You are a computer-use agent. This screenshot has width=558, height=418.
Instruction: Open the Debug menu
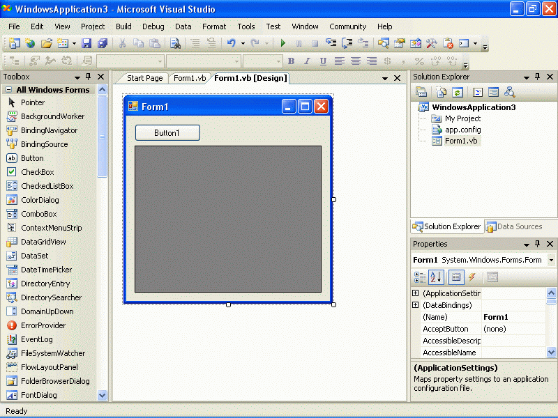click(x=153, y=26)
